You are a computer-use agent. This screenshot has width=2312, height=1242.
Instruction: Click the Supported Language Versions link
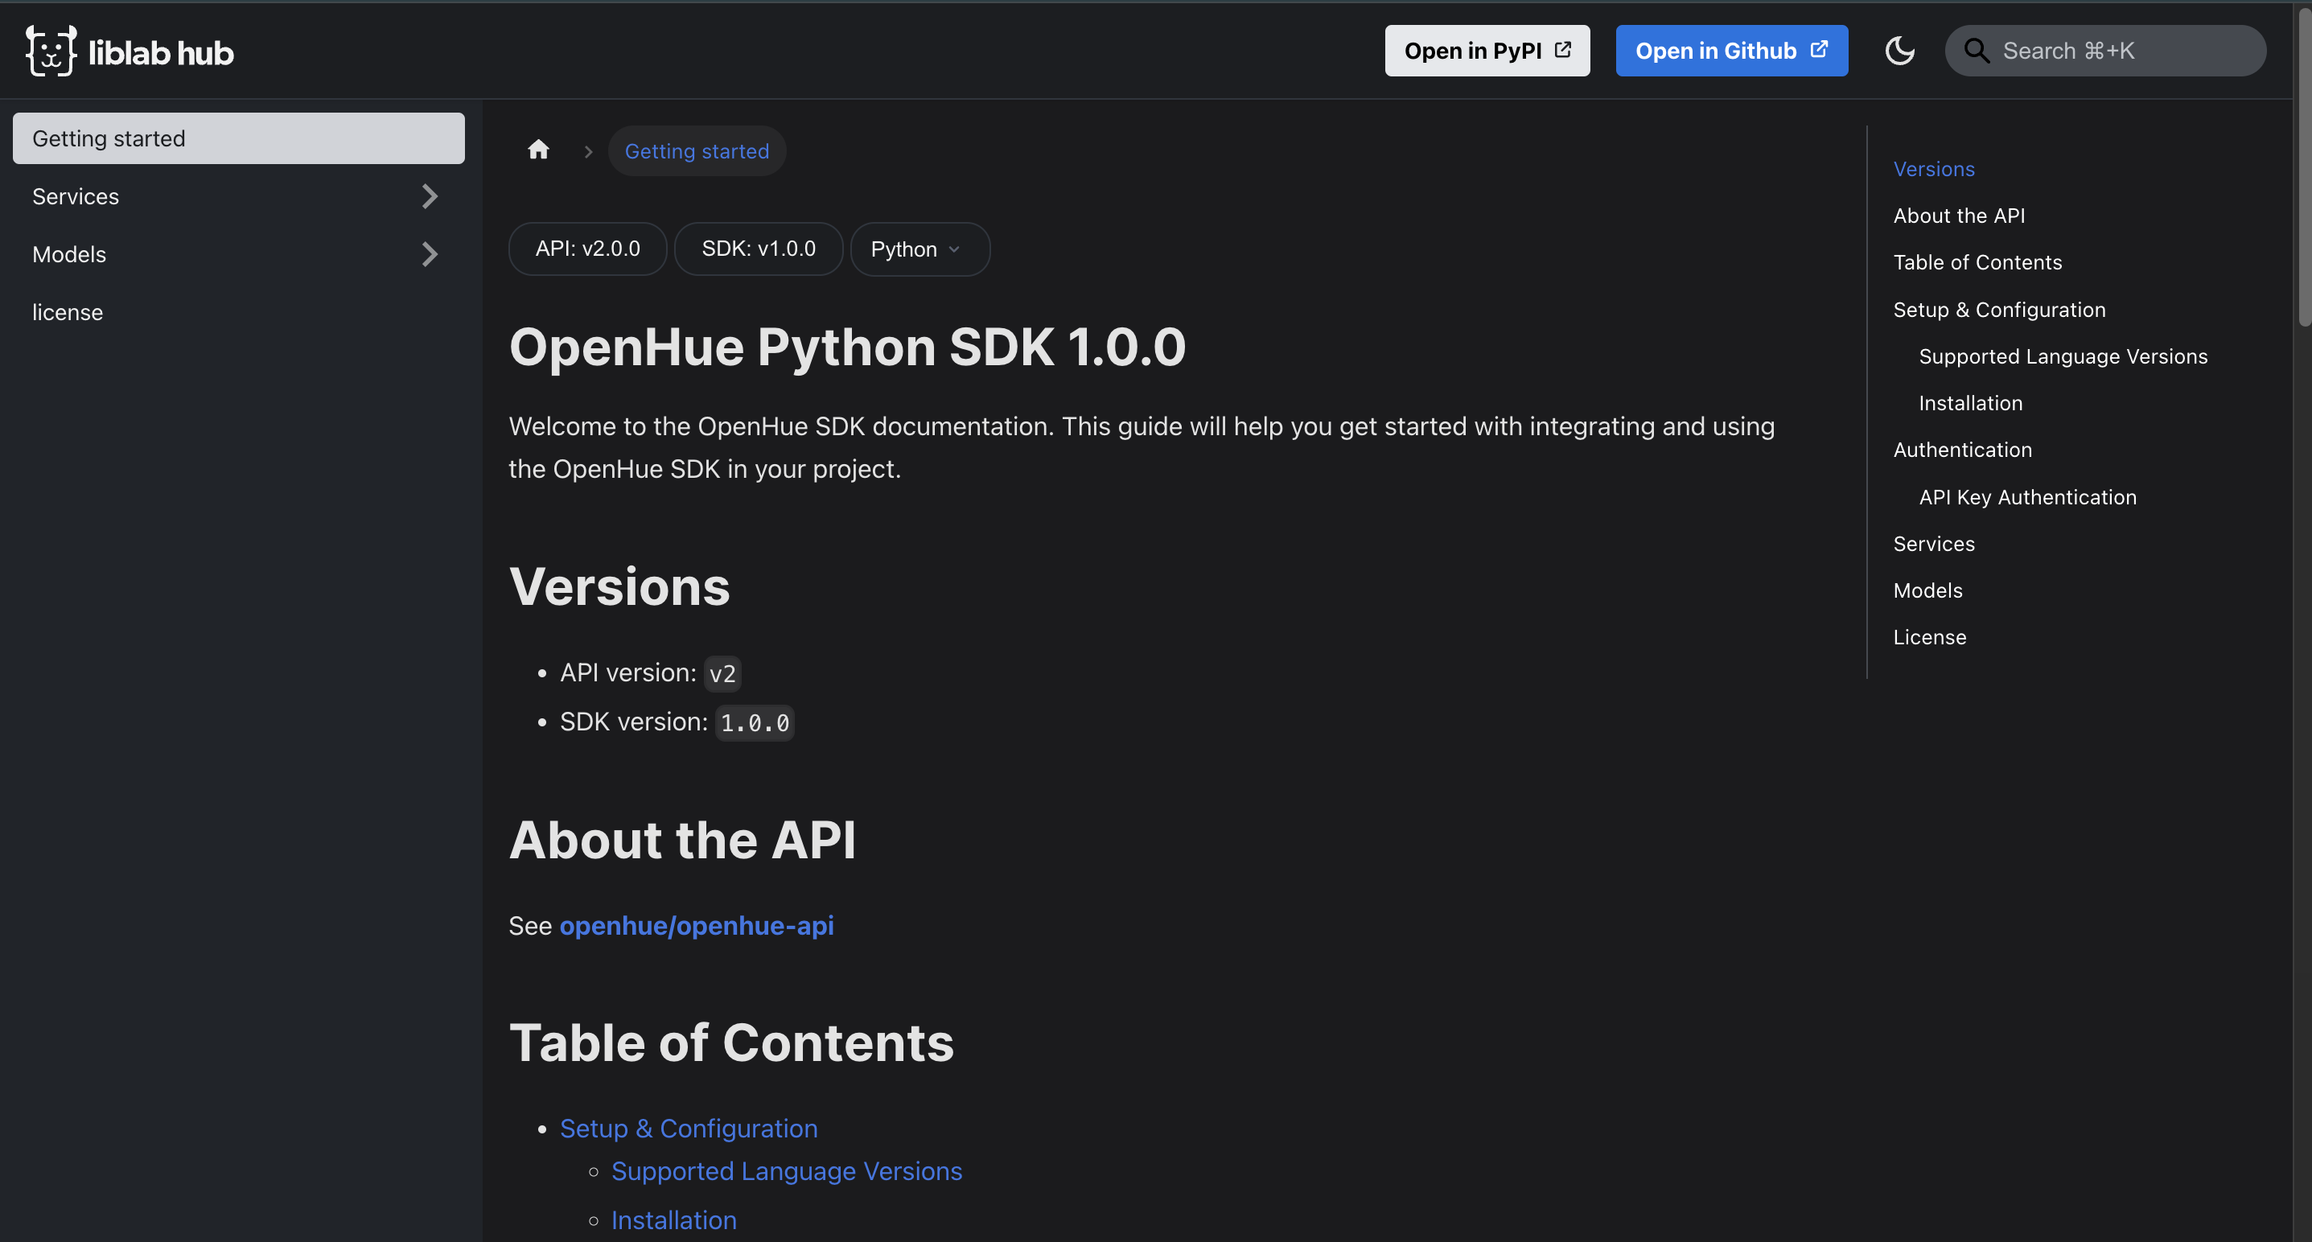pyautogui.click(x=785, y=1170)
